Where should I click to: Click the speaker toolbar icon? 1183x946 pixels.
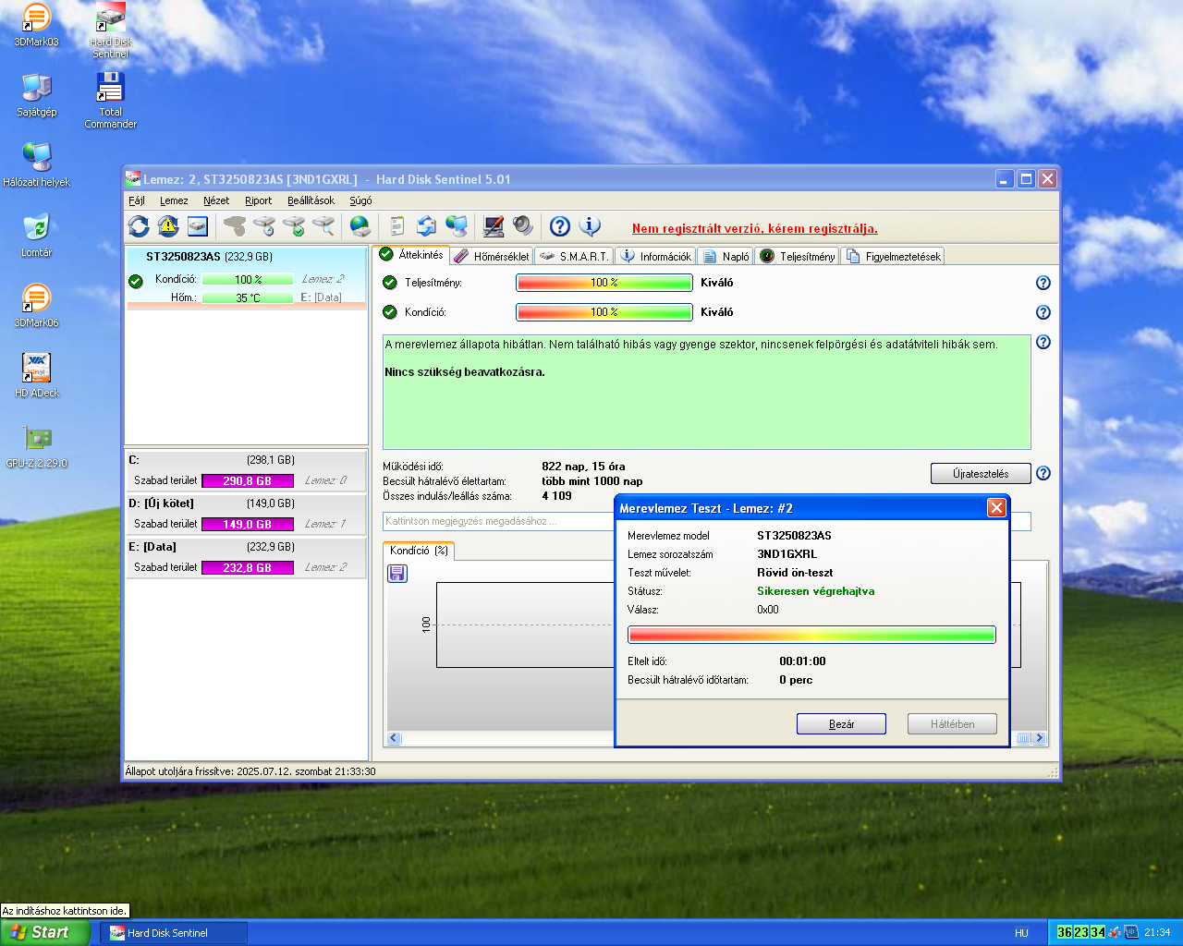click(523, 225)
